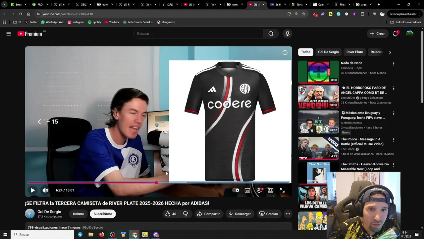Focus the Buscar search field

point(198,34)
